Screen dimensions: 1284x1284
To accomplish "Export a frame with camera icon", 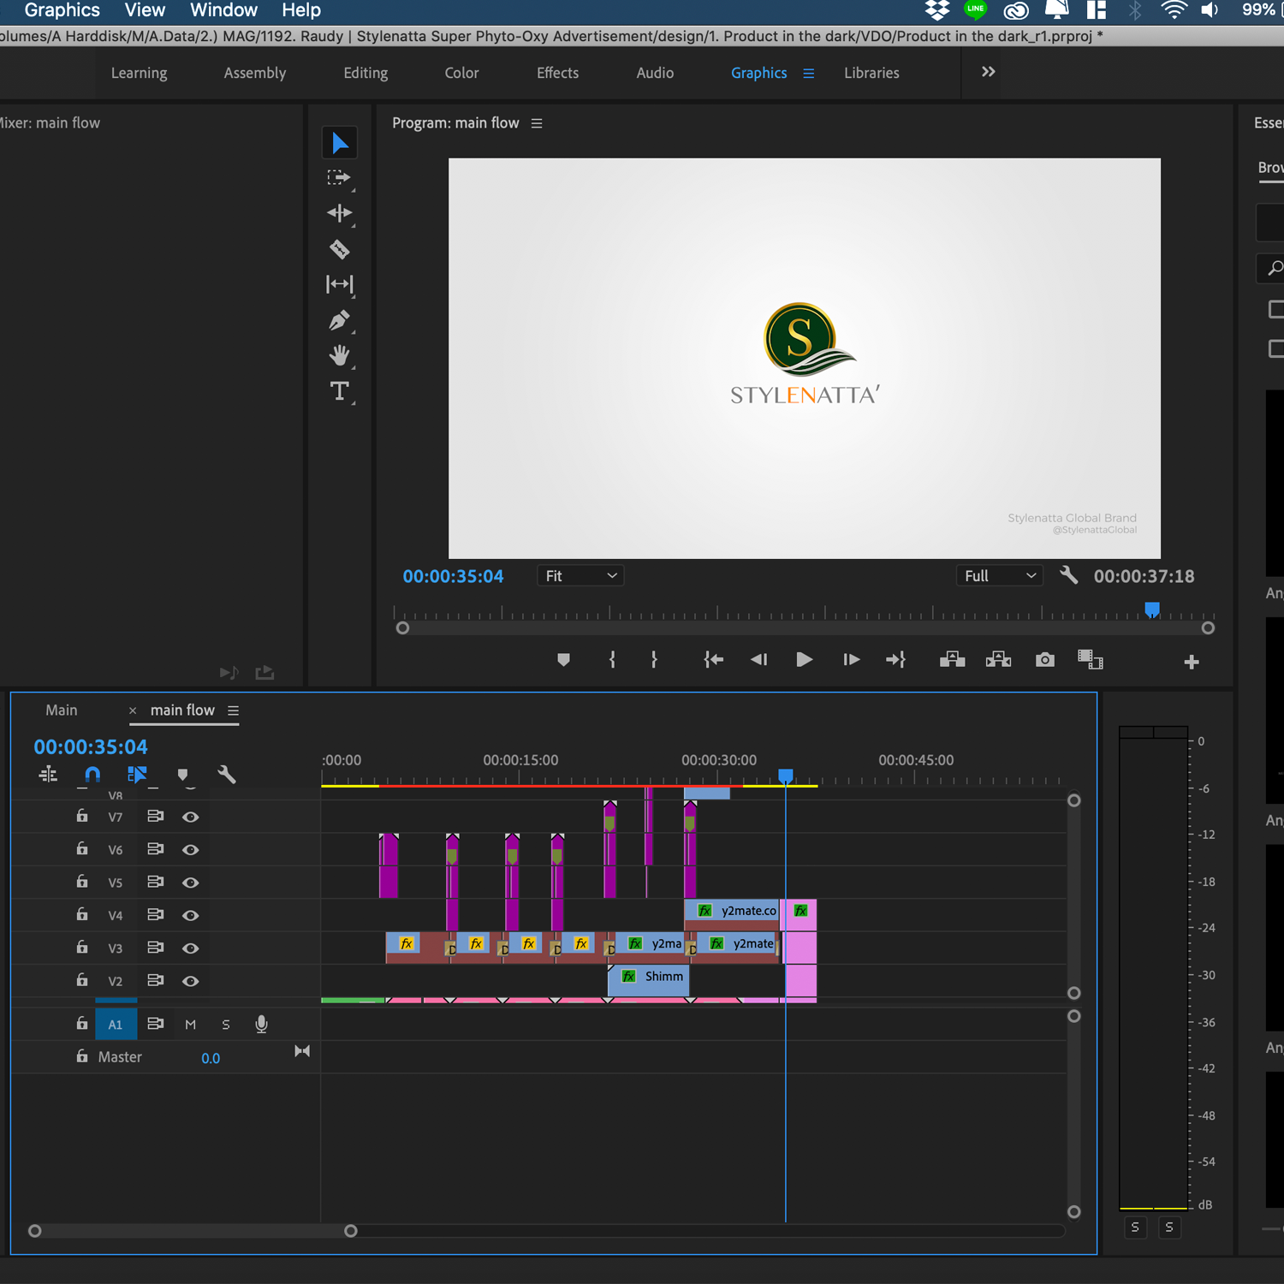I will point(1044,660).
